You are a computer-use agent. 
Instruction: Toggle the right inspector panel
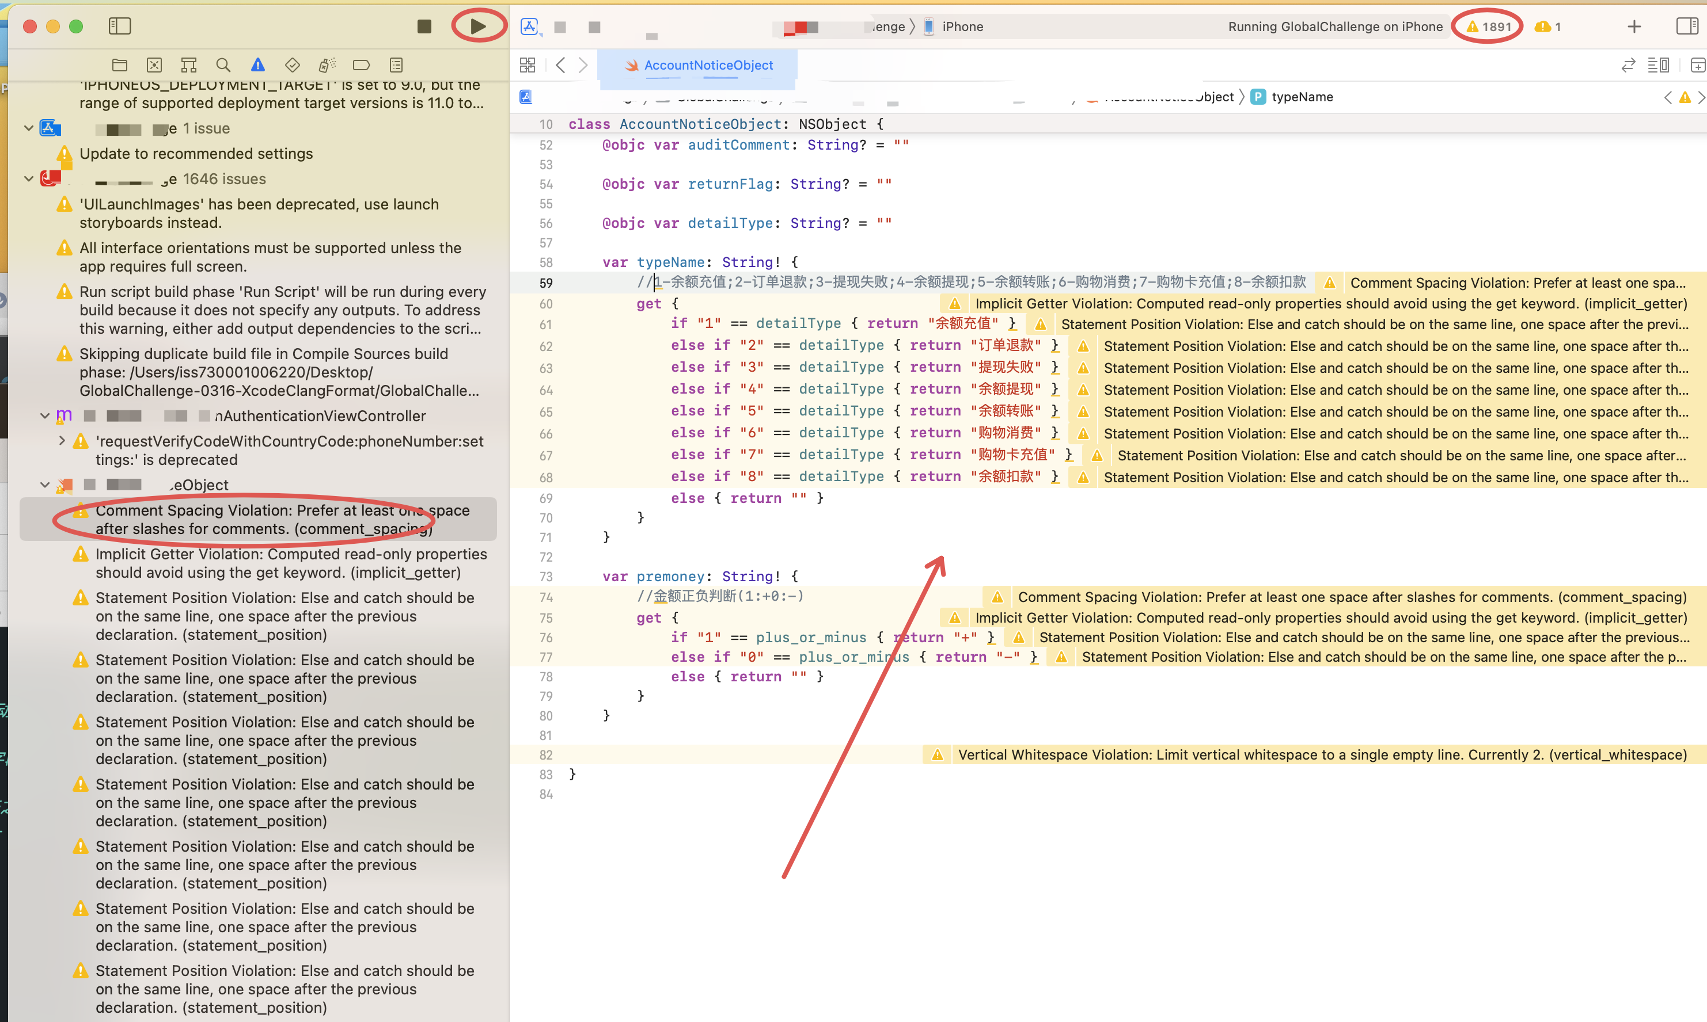click(x=1686, y=26)
